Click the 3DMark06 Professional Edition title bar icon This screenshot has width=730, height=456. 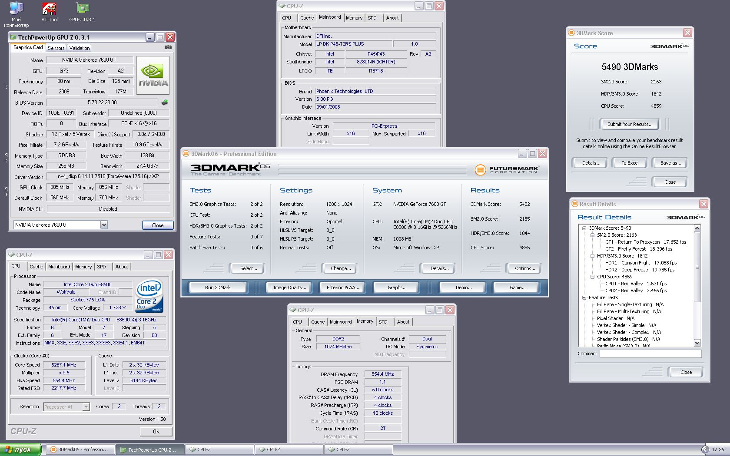[186, 154]
